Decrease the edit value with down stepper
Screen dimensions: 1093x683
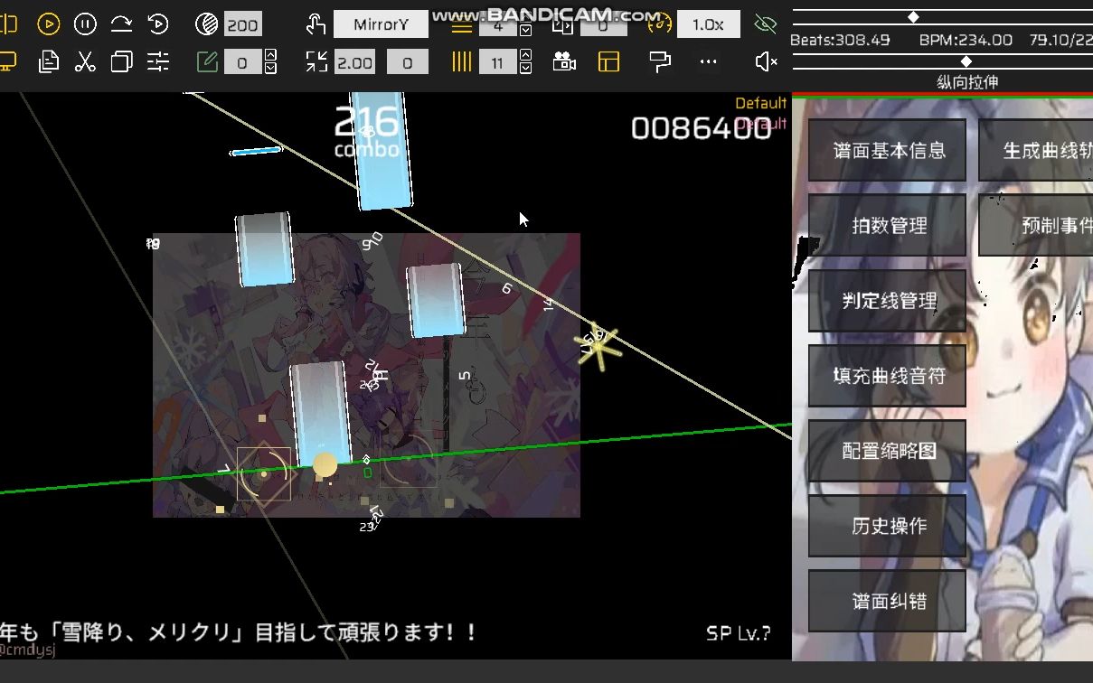pos(270,69)
